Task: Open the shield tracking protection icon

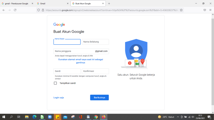Action: [x=39, y=10]
